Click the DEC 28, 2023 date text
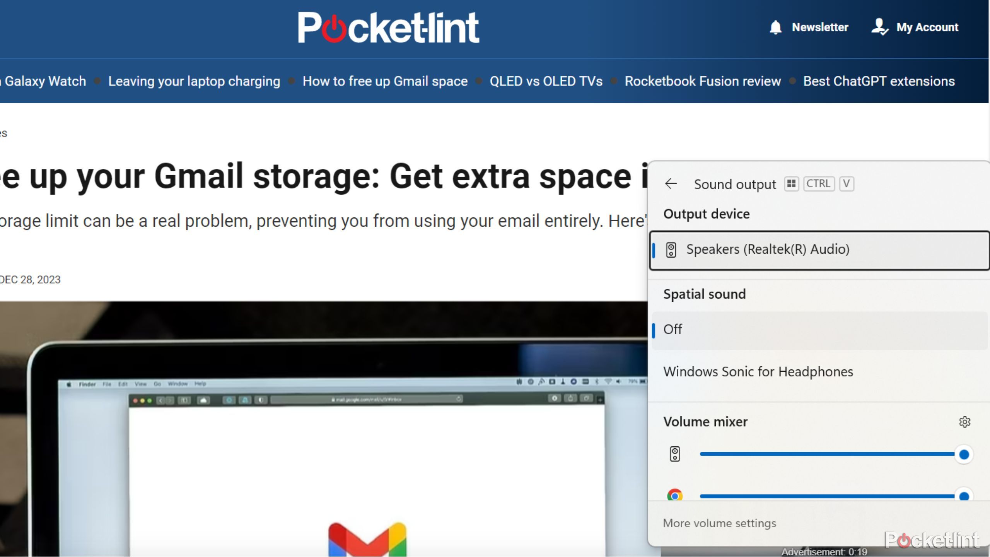 30,280
